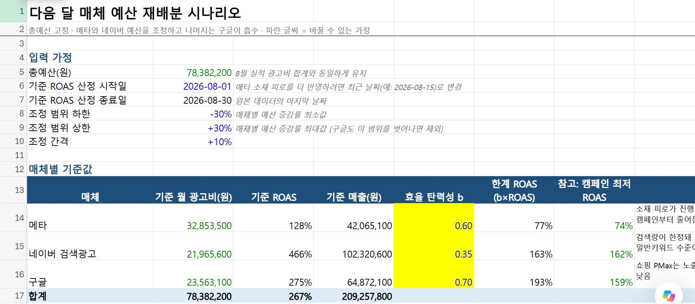
Task: Click 메타 ad spend 32,853,500
Action: tap(209, 226)
